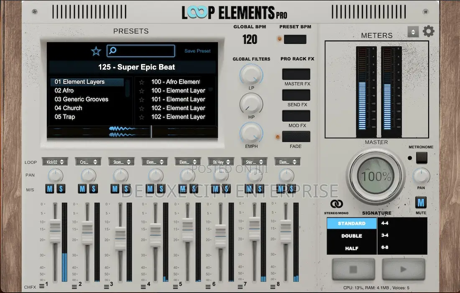The image size is (460, 293).
Task: Choose the DOUBLE signature mode
Action: pyautogui.click(x=352, y=236)
